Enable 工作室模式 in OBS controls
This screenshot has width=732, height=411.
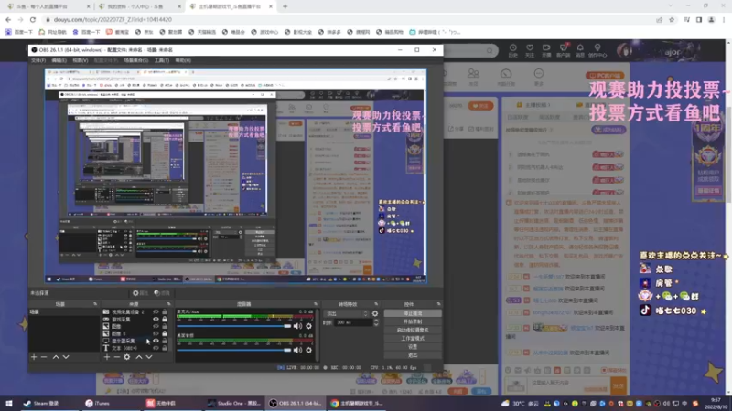413,339
